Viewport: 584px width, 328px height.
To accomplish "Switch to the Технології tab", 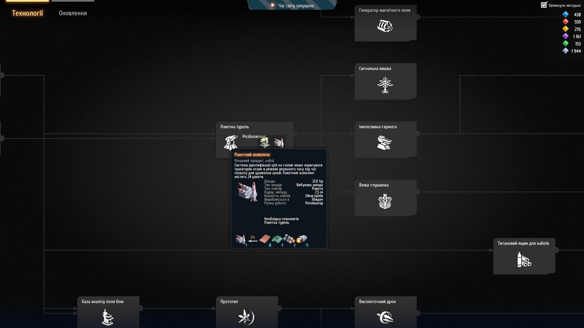I will [27, 13].
